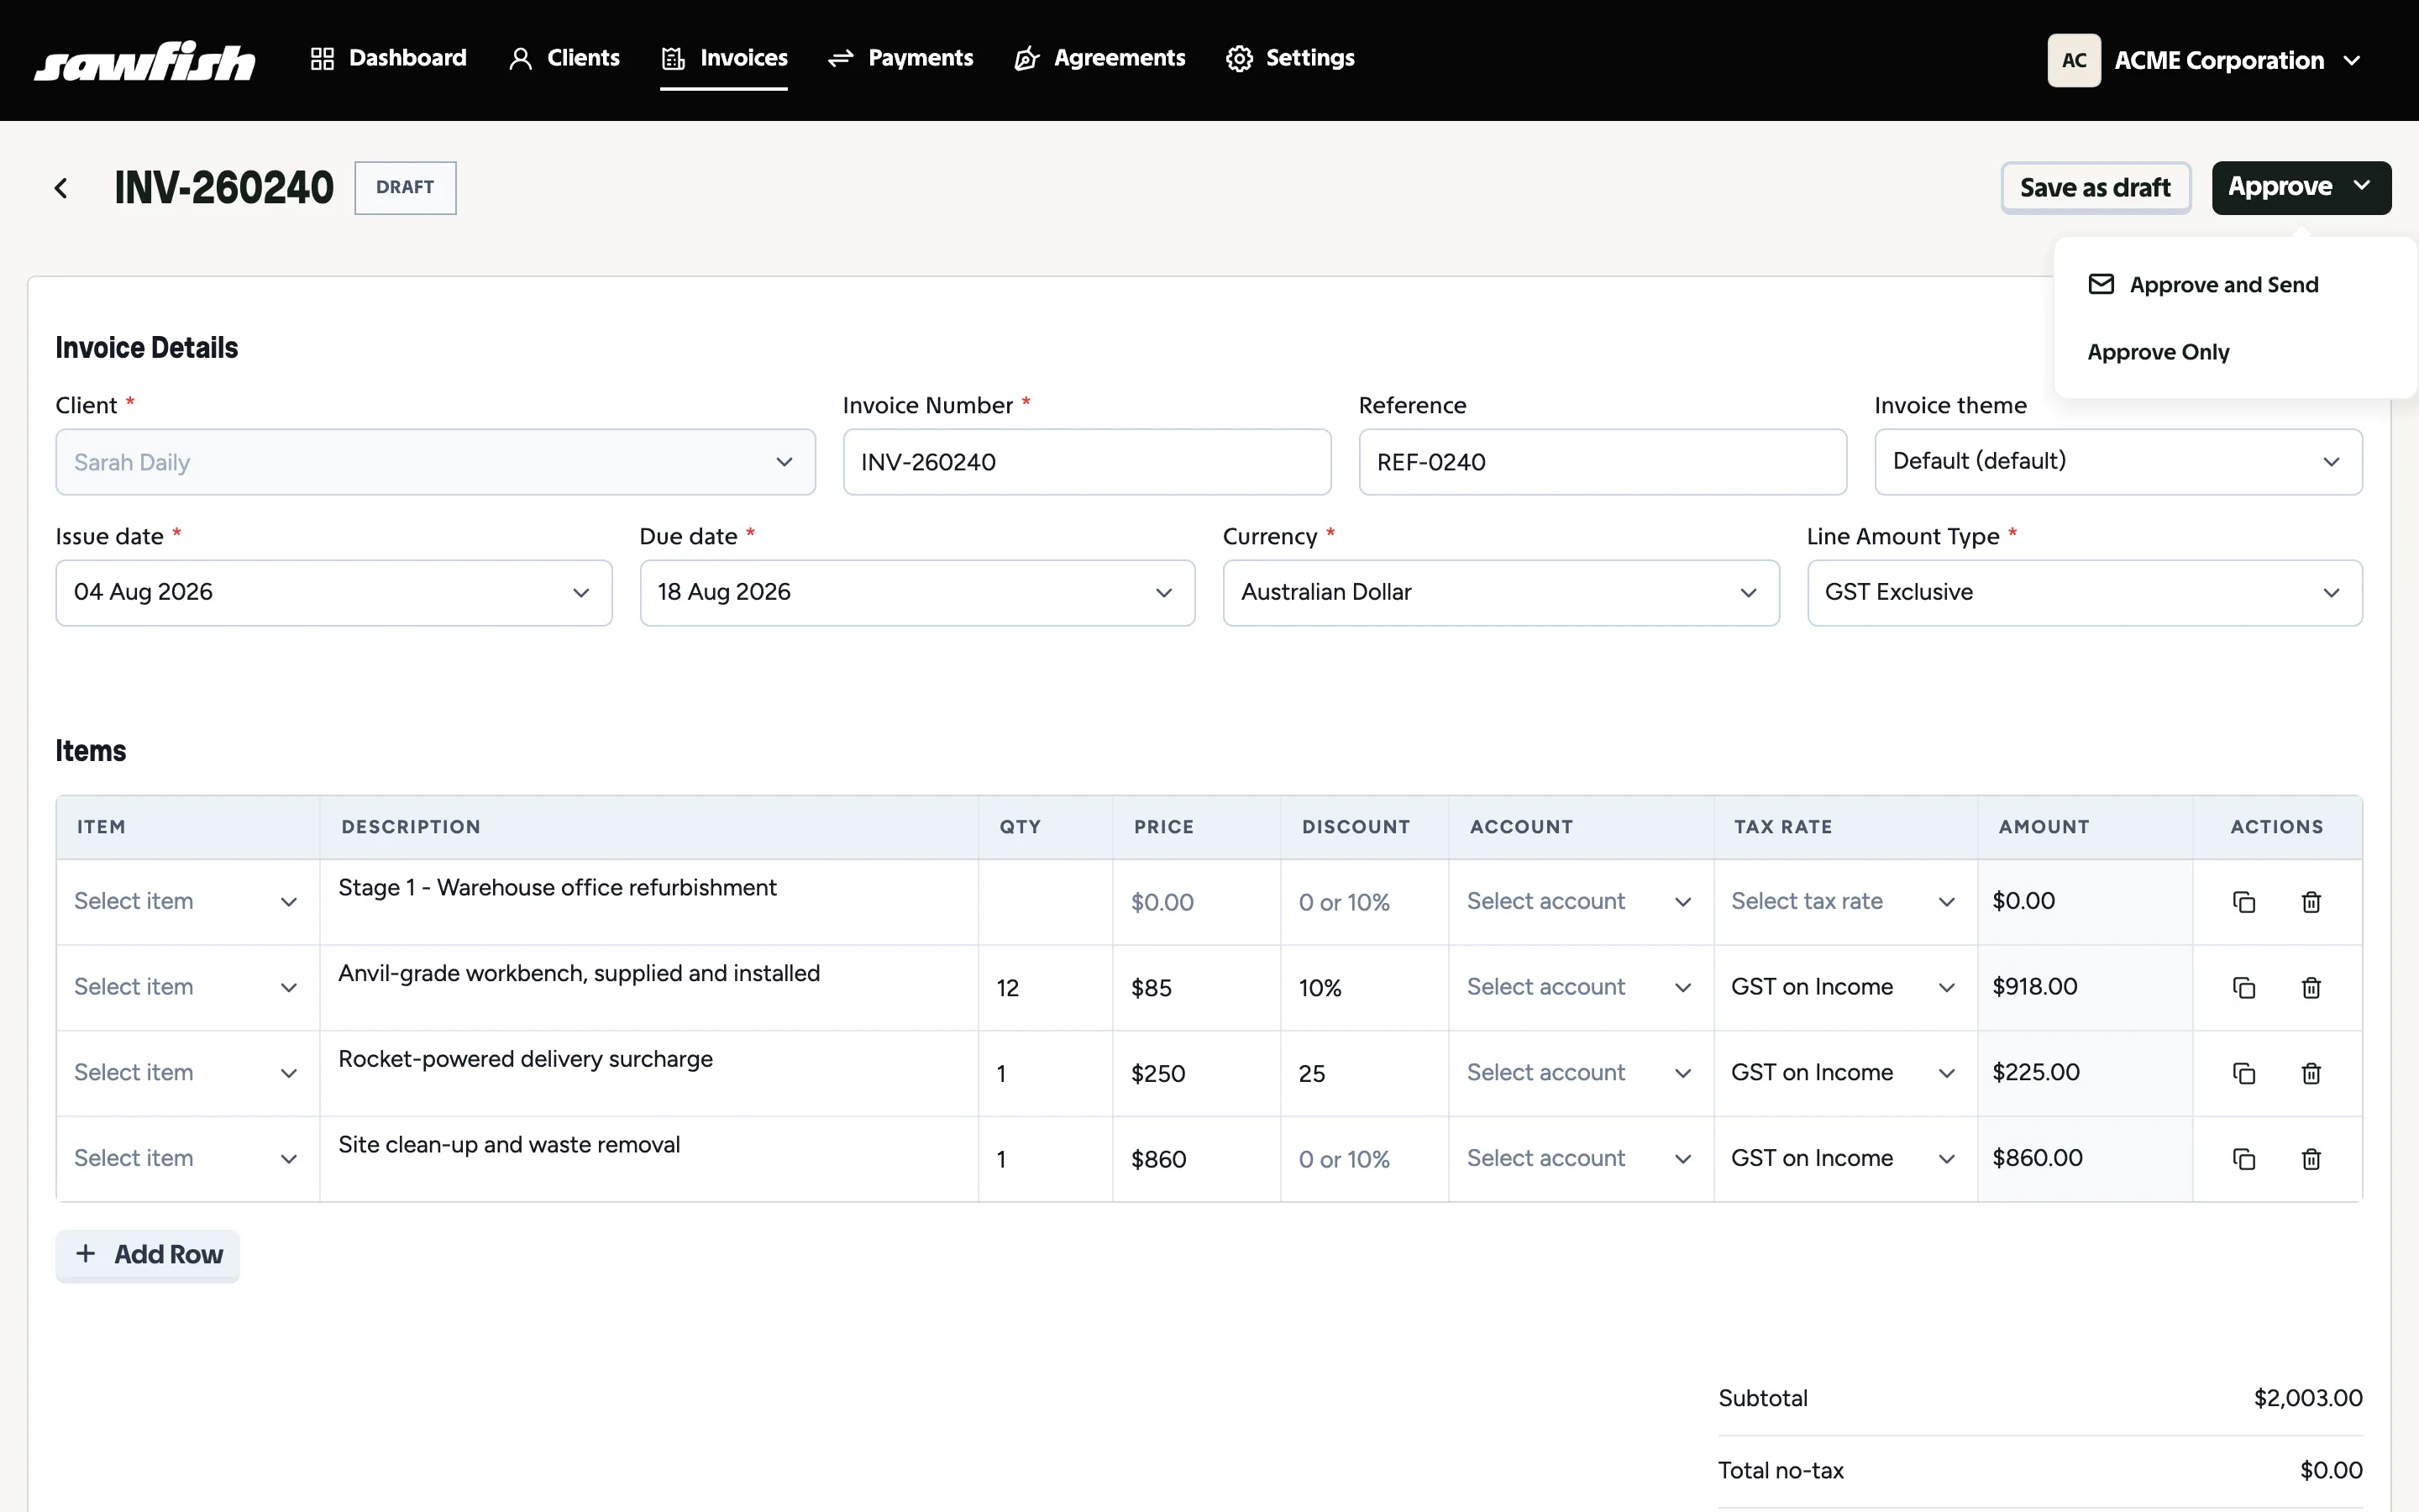Viewport: 2419px width, 1512px height.
Task: Click the Reference input field
Action: 1603,462
